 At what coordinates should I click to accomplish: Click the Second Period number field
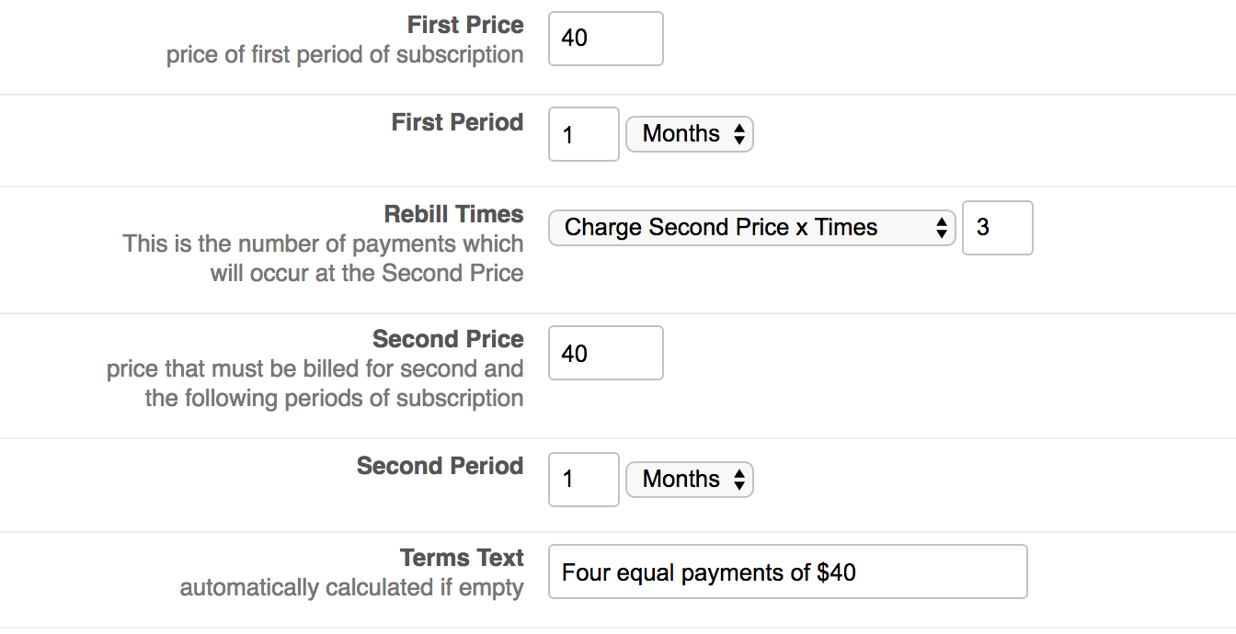(x=583, y=480)
